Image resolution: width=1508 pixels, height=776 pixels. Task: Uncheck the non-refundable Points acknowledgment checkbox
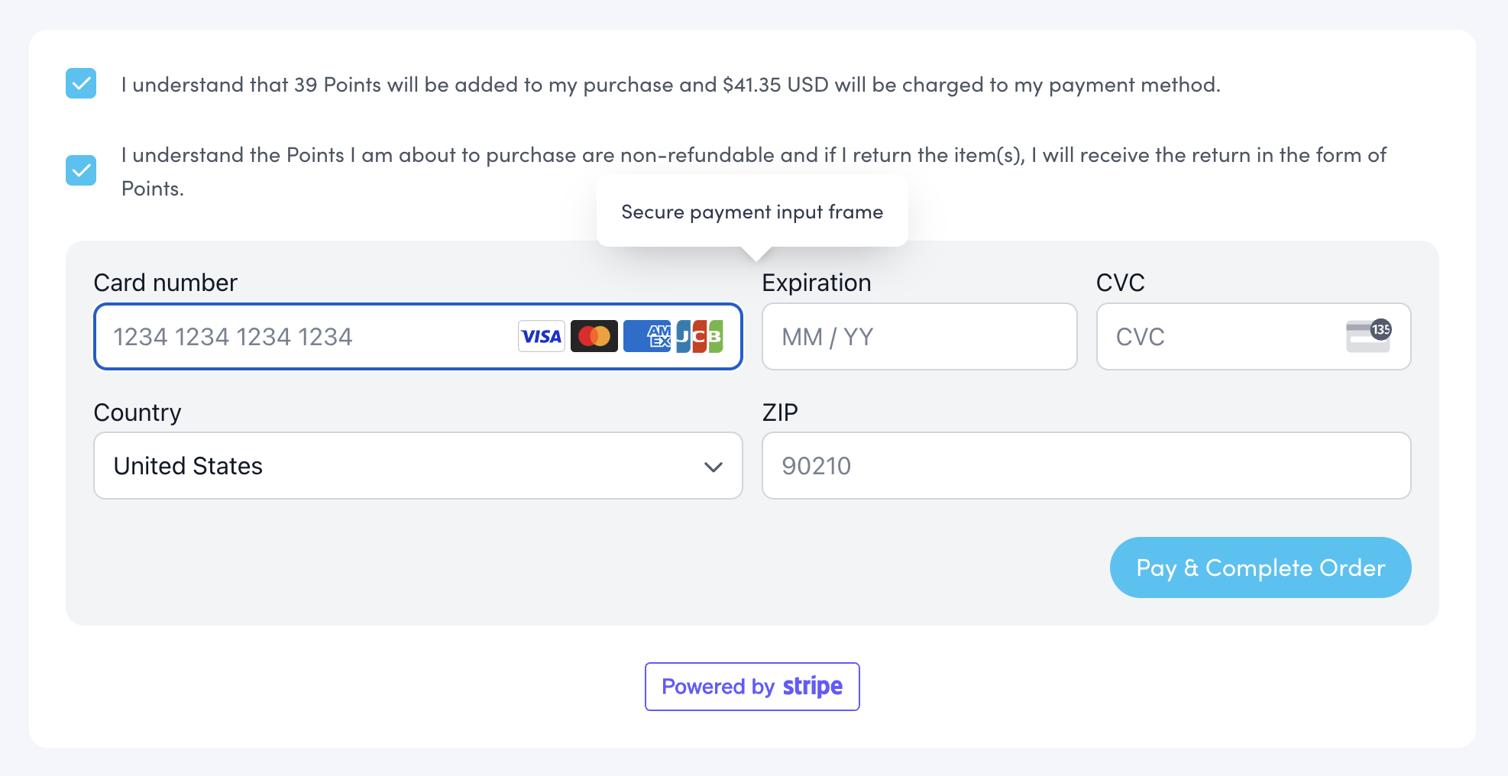click(x=81, y=170)
